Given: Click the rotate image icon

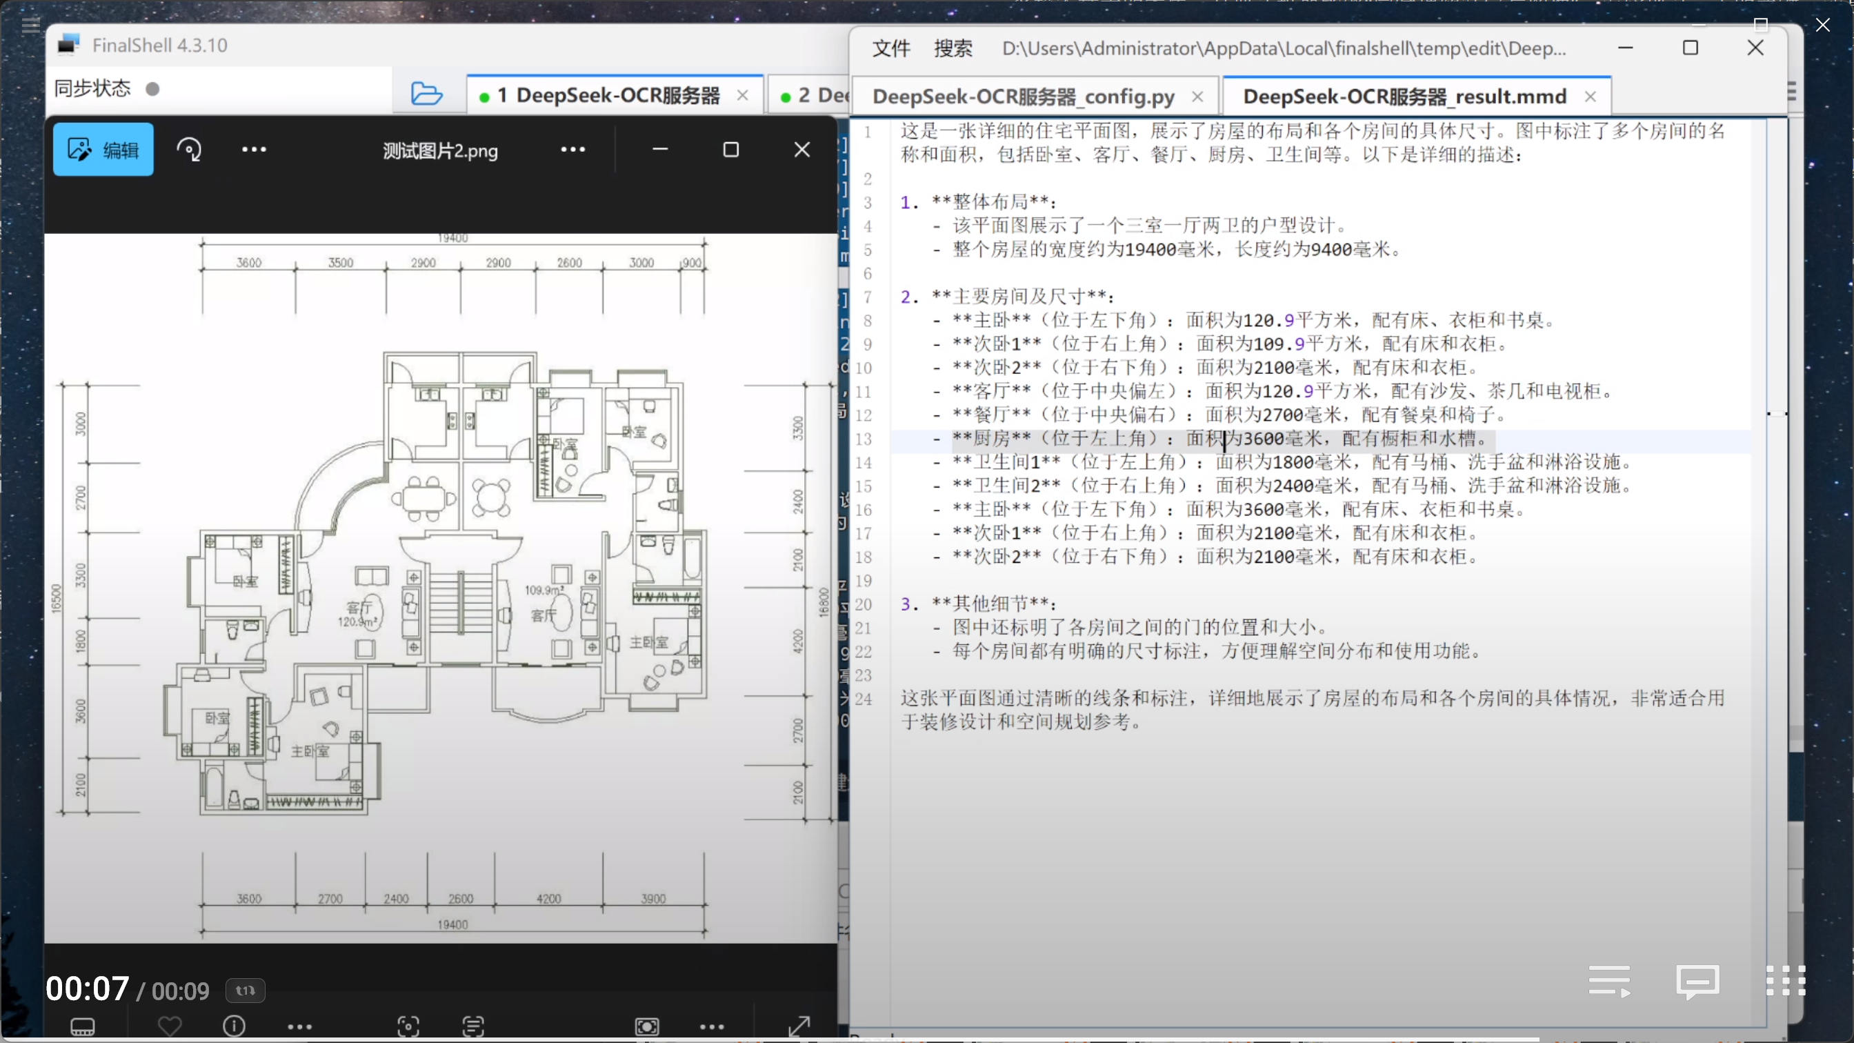Looking at the screenshot, I should [189, 150].
